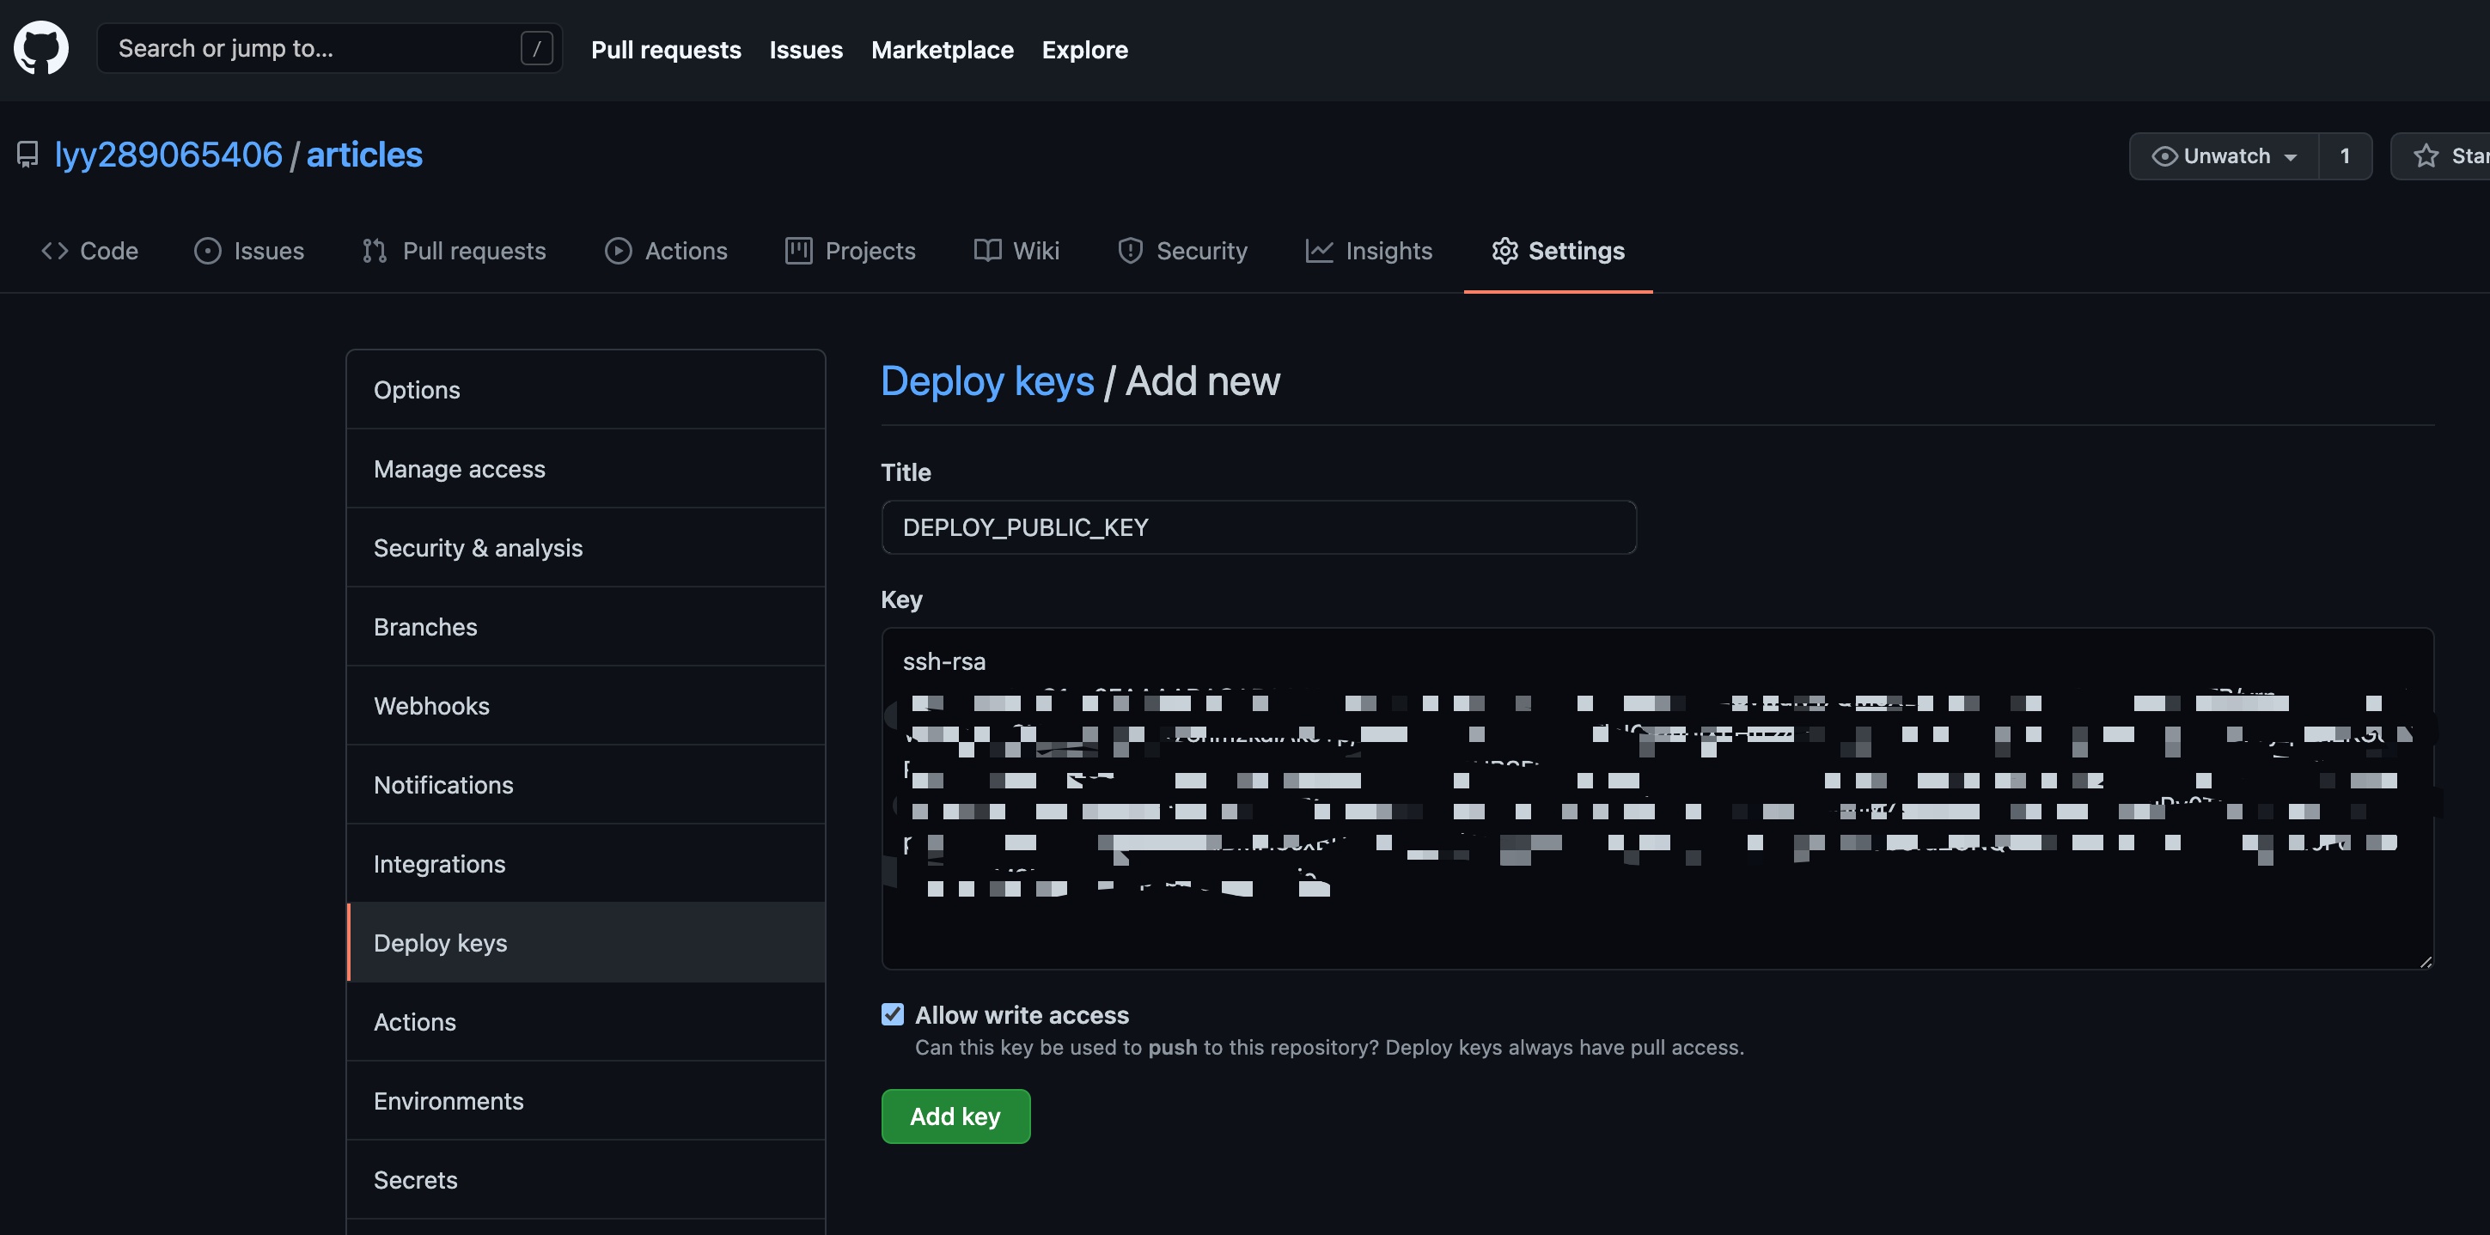The image size is (2490, 1235).
Task: Click the Security tab shield icon
Action: [1130, 252]
